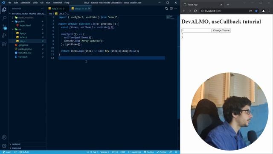Screen dimensions: 273x154
Task: Open errors and warnings count in status bar
Action: pyautogui.click(x=24, y=152)
